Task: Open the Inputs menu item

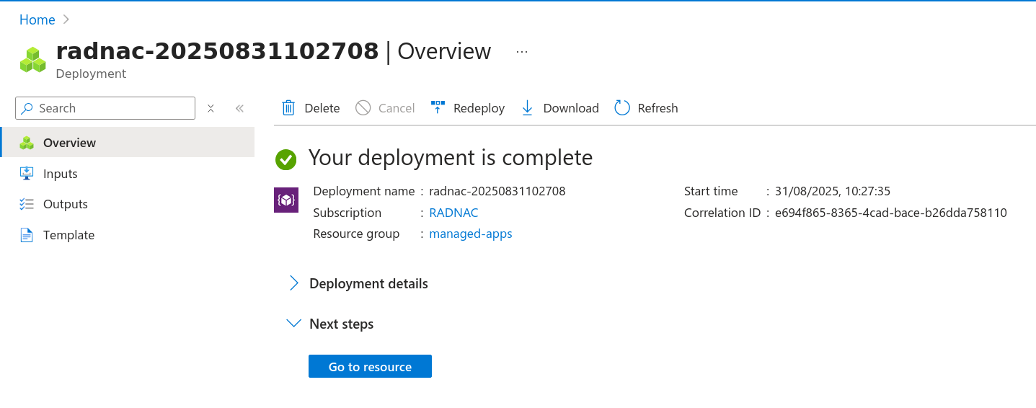Action: click(60, 174)
